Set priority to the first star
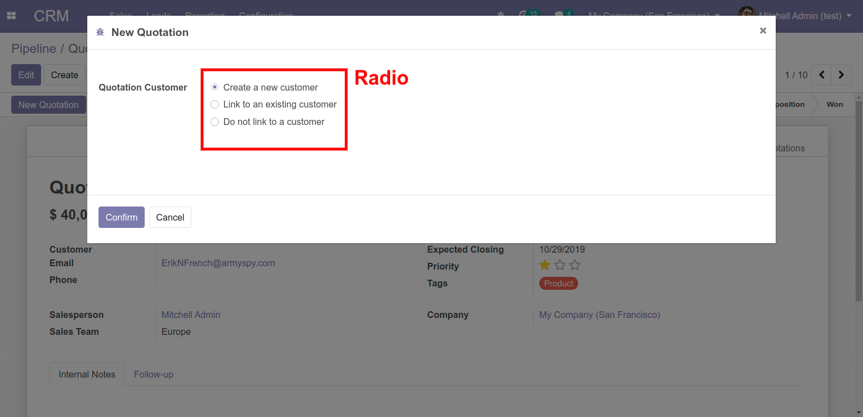Screen dimensions: 863x417 (544, 265)
